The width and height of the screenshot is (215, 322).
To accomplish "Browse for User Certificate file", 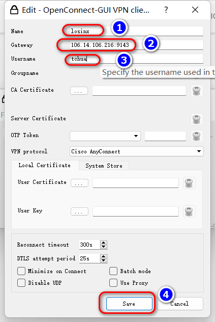I will tap(79, 183).
